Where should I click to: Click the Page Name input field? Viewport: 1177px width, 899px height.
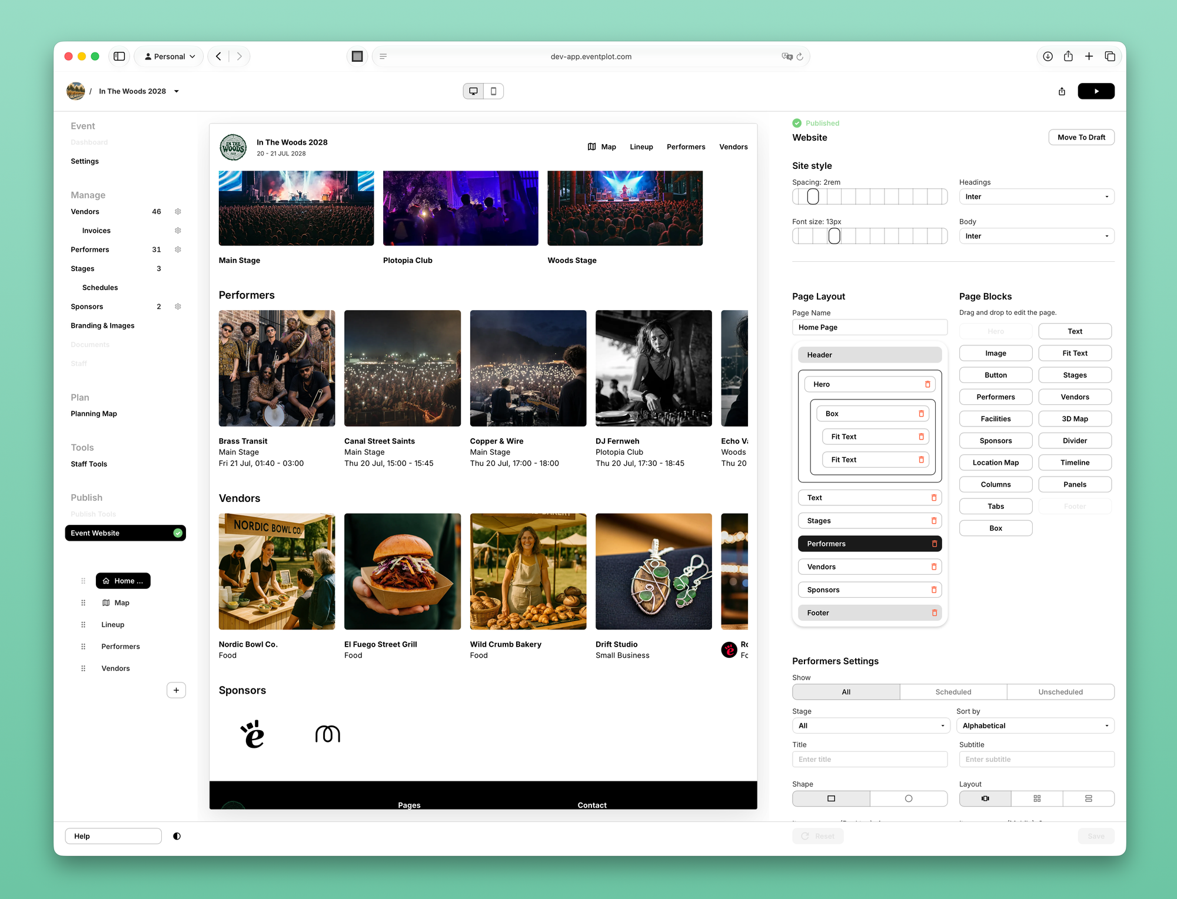pos(870,327)
